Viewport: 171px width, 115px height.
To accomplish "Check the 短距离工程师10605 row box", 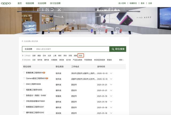I will coord(24,90).
